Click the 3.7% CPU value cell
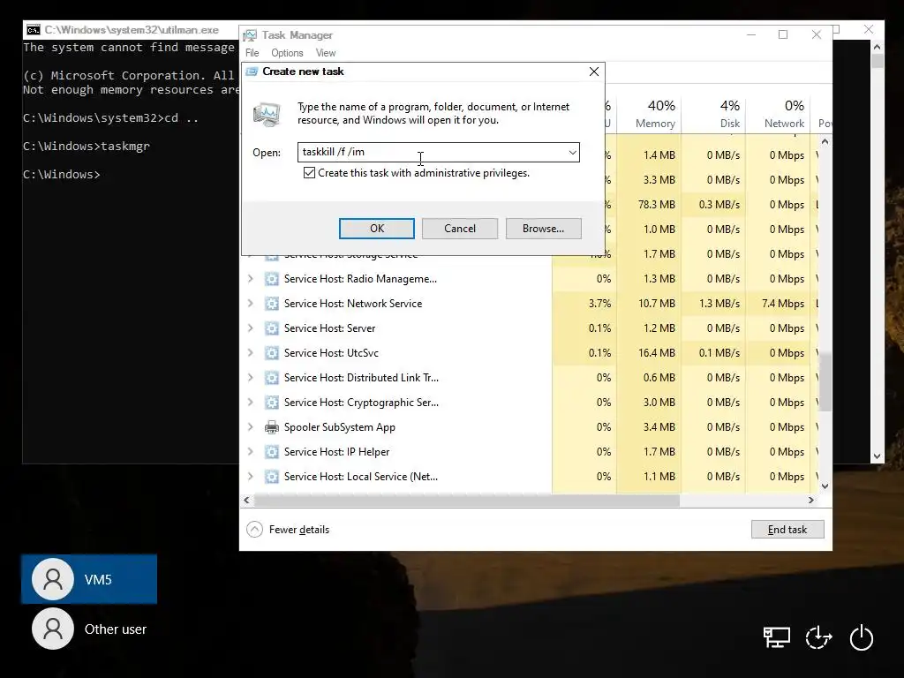Image resolution: width=904 pixels, height=678 pixels. [x=584, y=304]
